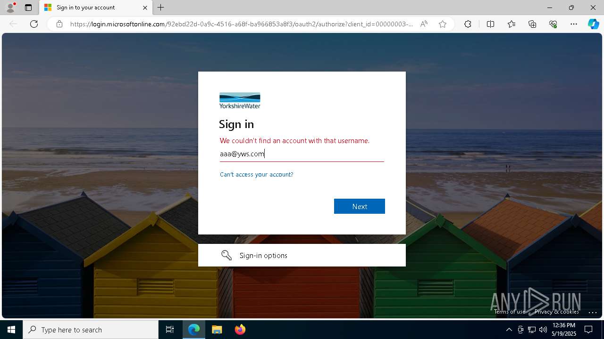The width and height of the screenshot is (604, 339).
Task: Refresh the current page
Action: pyautogui.click(x=34, y=24)
